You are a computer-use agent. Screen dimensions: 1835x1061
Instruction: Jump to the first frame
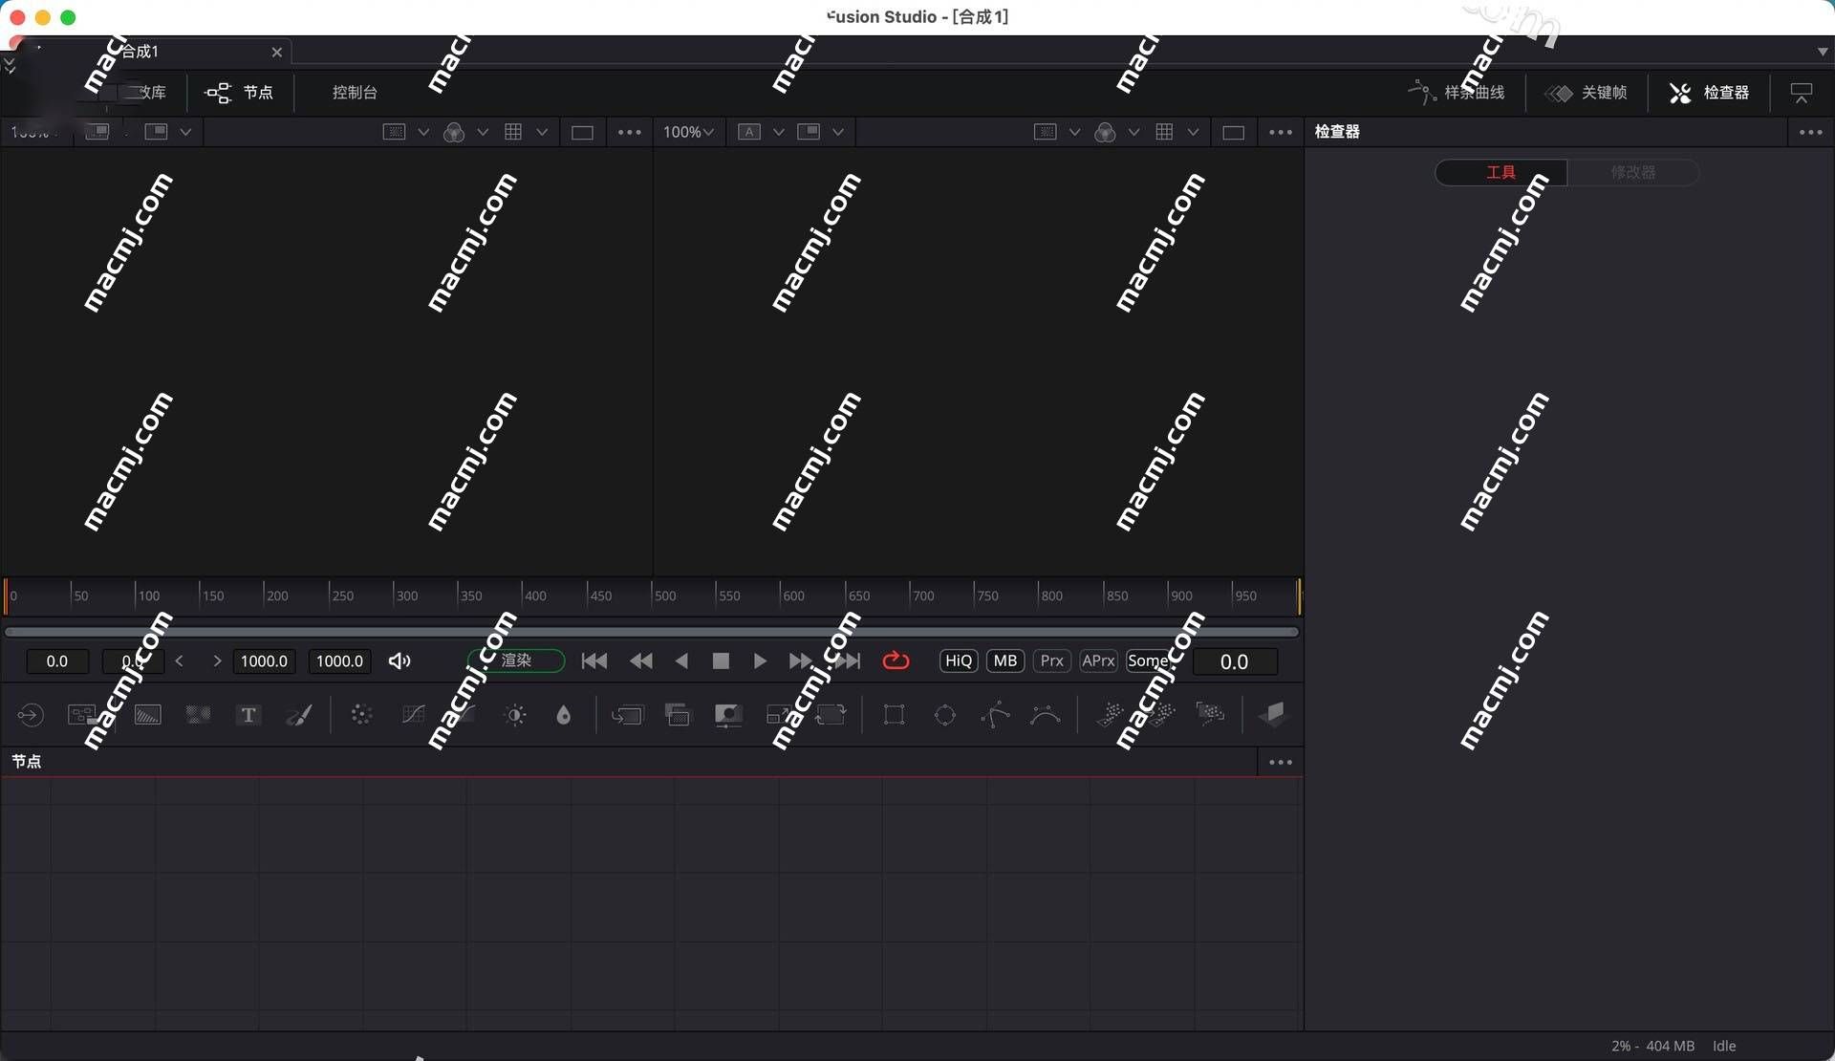point(594,660)
